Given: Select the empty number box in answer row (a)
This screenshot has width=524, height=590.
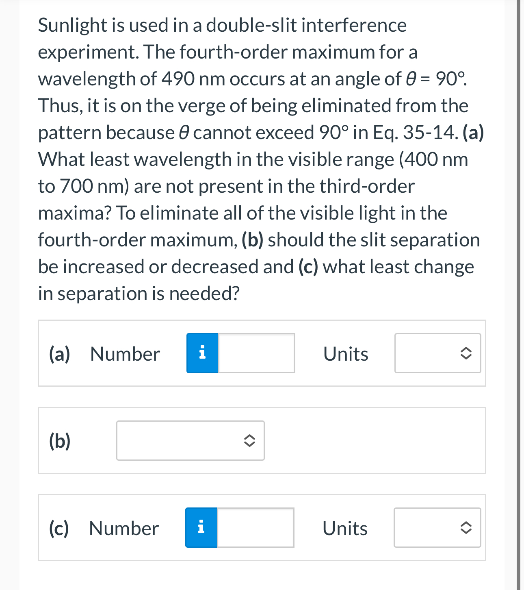Looking at the screenshot, I should pos(256,353).
